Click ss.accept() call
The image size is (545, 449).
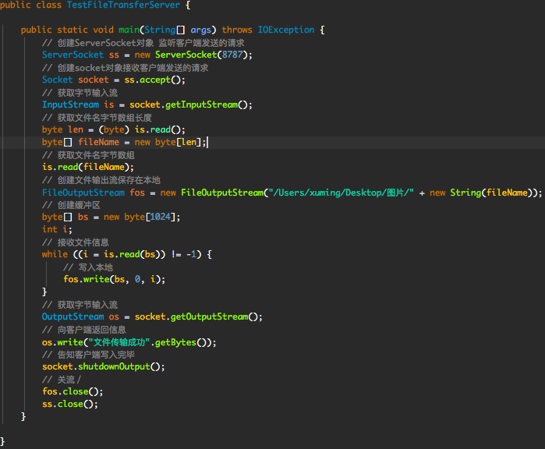154,80
